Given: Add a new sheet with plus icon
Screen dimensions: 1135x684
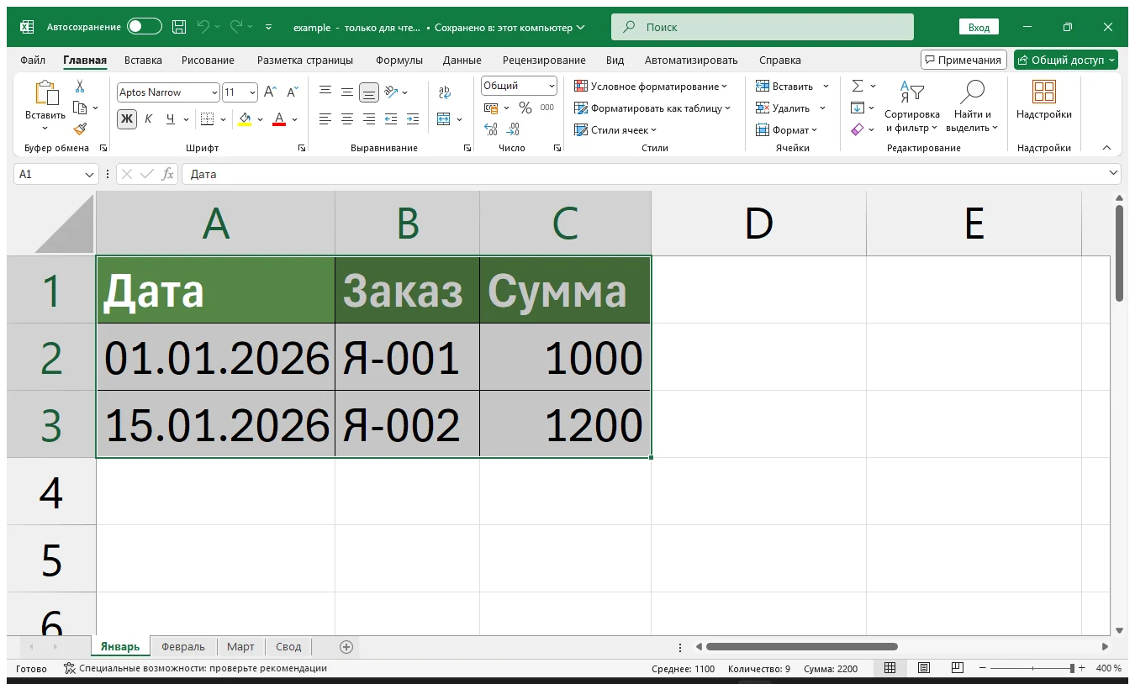Looking at the screenshot, I should click(x=346, y=646).
